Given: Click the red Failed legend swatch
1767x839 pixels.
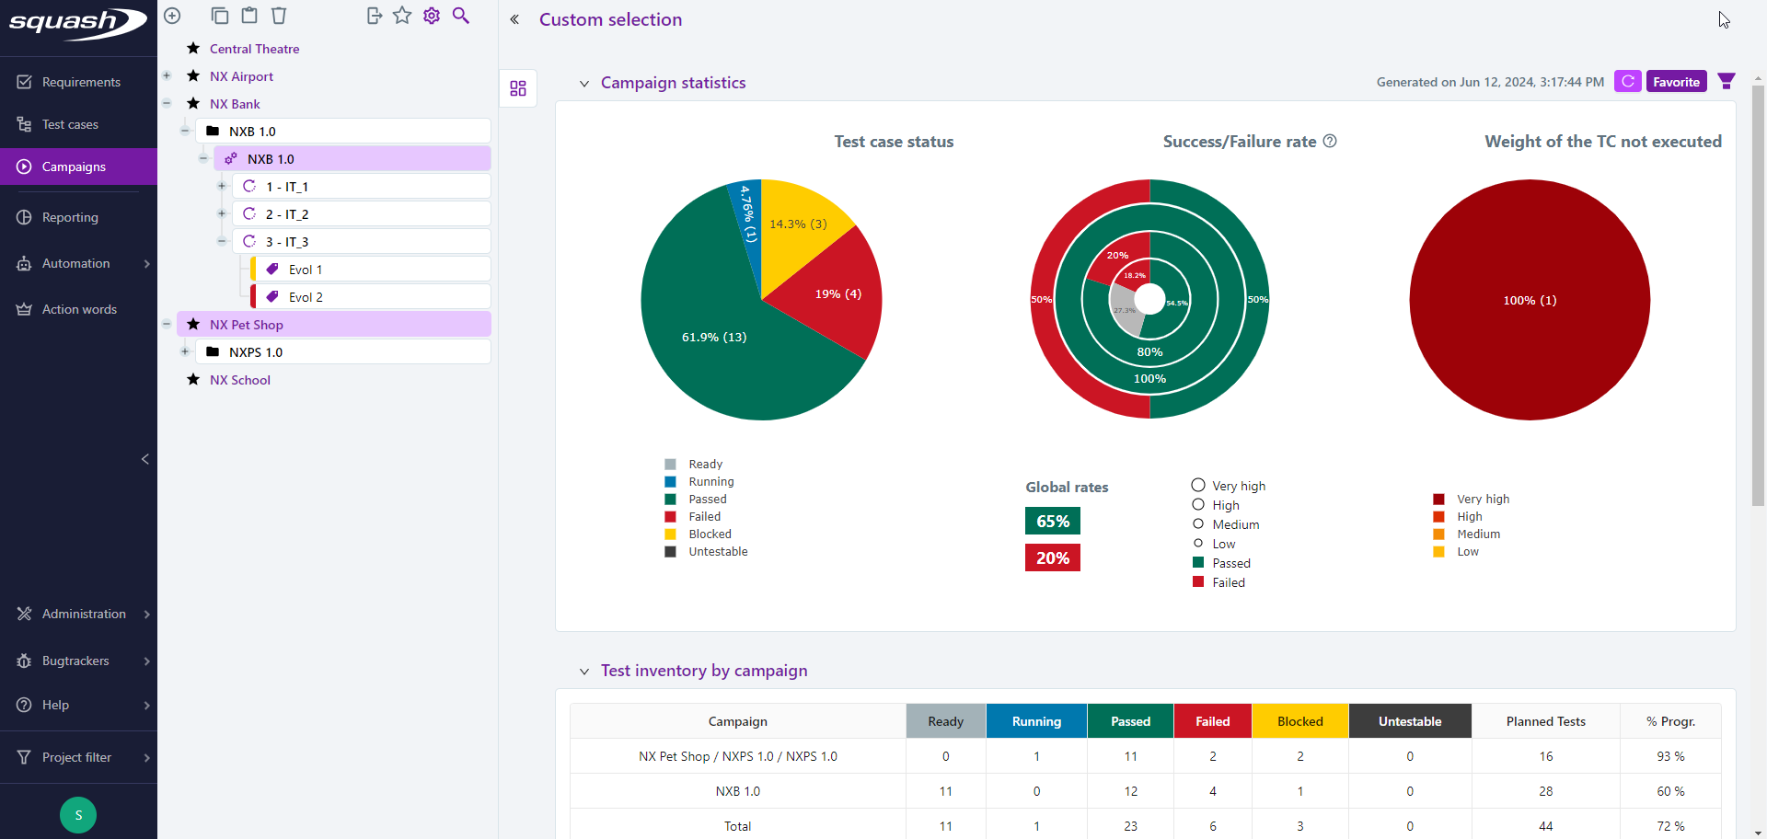Looking at the screenshot, I should [1198, 581].
